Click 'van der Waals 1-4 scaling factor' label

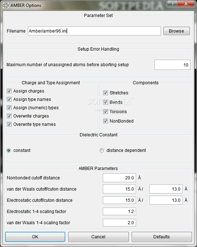pyautogui.click(x=38, y=222)
